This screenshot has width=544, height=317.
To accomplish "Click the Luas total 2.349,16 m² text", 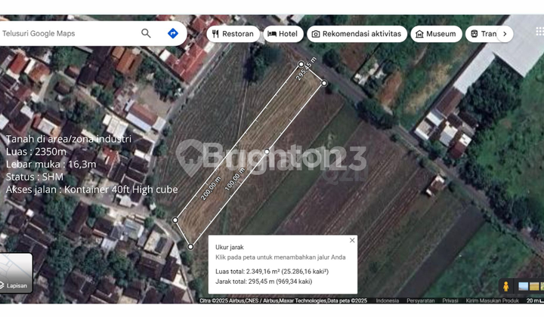I will (x=272, y=271).
